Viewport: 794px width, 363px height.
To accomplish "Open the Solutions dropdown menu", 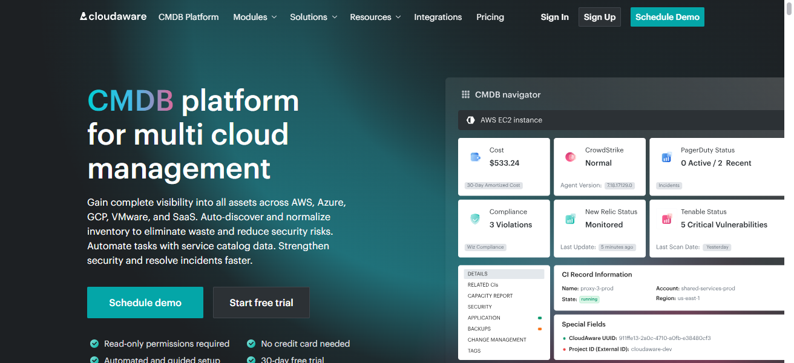I will (x=312, y=17).
